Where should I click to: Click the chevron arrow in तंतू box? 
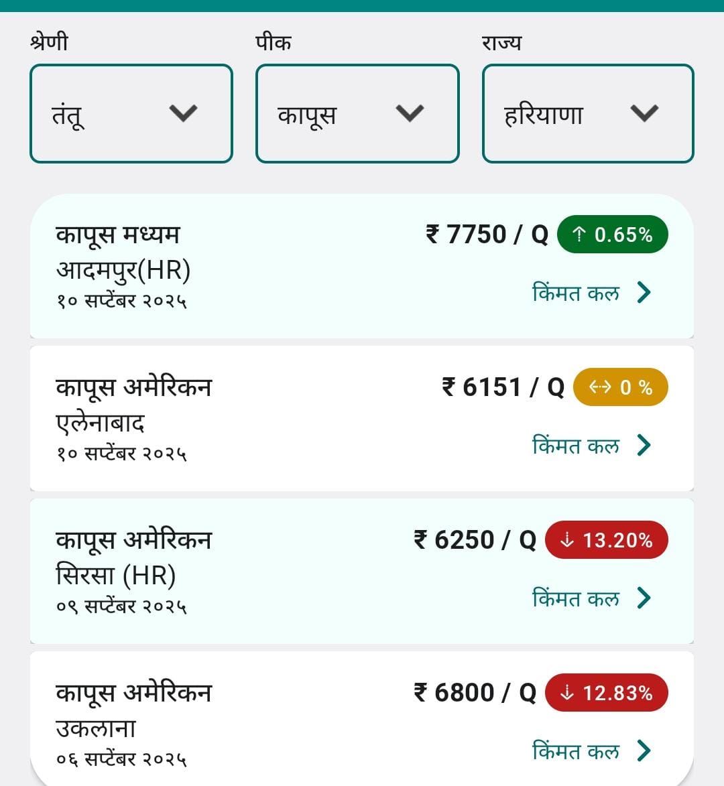point(184,113)
